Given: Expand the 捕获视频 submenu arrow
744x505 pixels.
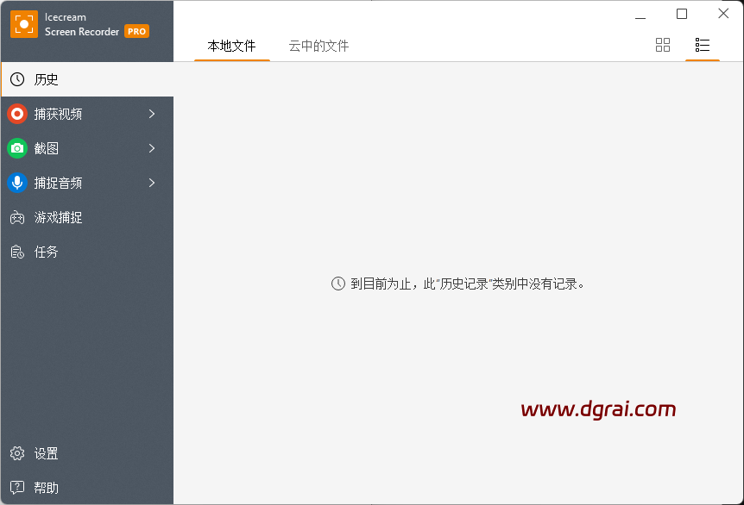Looking at the screenshot, I should tap(152, 114).
